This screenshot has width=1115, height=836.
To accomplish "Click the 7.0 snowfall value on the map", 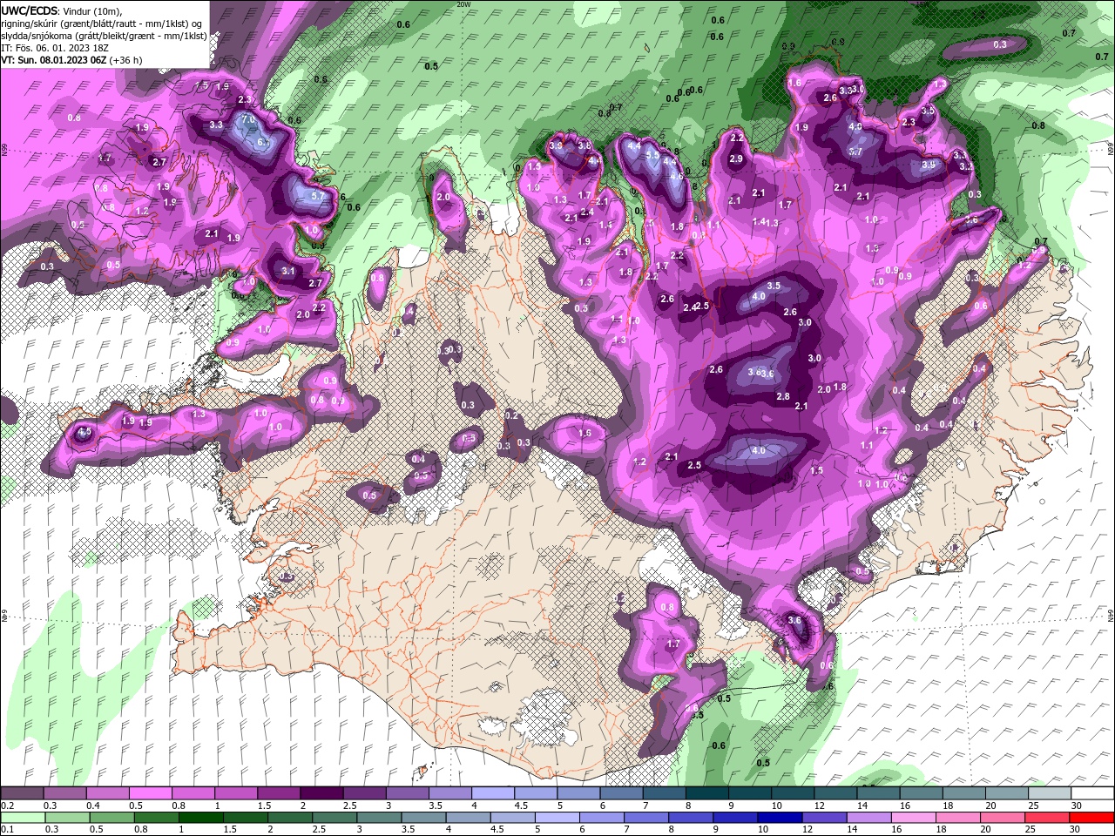I will click(247, 119).
